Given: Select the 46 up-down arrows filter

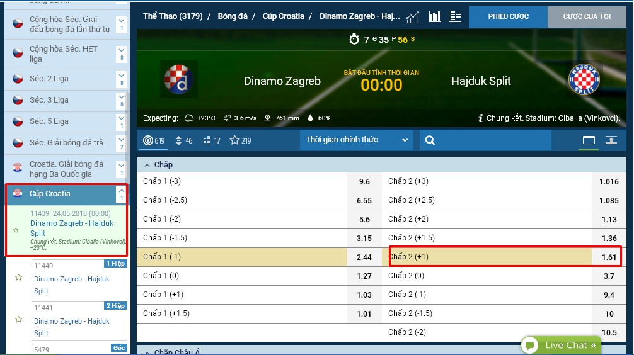Looking at the screenshot, I should [x=184, y=140].
